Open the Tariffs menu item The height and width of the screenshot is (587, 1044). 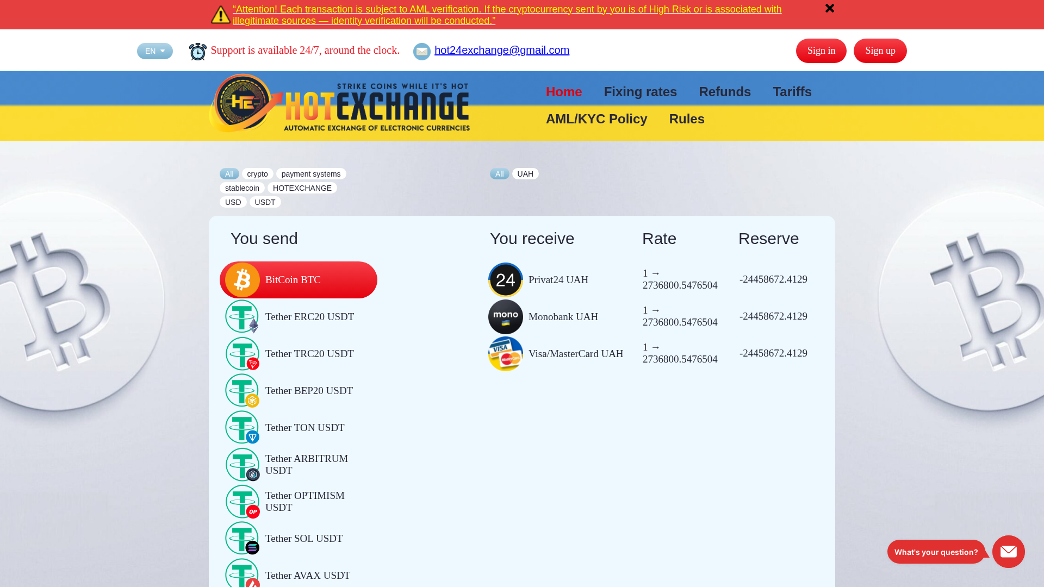tap(792, 92)
